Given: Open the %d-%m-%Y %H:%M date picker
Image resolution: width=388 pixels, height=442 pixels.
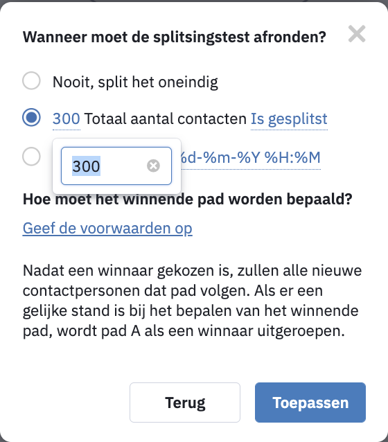Looking at the screenshot, I should click(251, 157).
